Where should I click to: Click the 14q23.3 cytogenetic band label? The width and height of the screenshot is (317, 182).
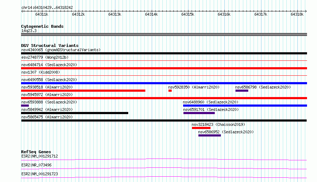coord(29,31)
